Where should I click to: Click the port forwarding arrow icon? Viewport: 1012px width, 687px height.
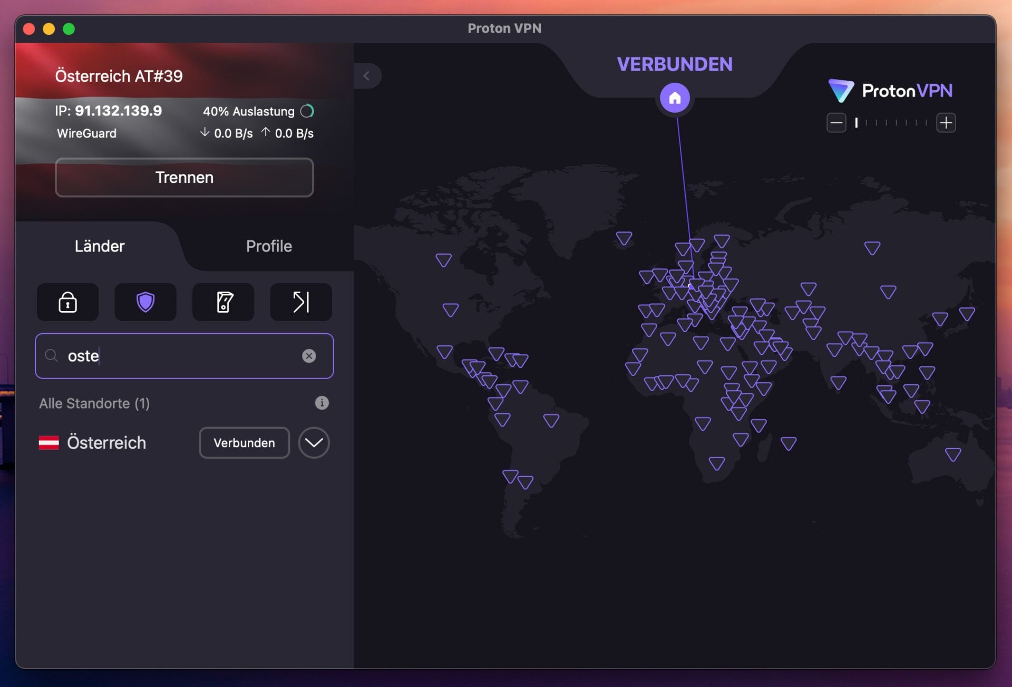click(300, 302)
